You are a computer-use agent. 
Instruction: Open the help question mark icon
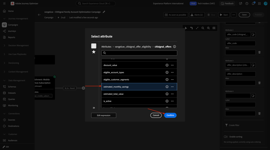point(247,4)
